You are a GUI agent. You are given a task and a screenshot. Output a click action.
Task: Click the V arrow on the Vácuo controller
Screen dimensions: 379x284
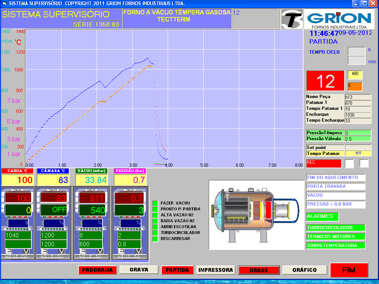pyautogui.click(x=100, y=251)
